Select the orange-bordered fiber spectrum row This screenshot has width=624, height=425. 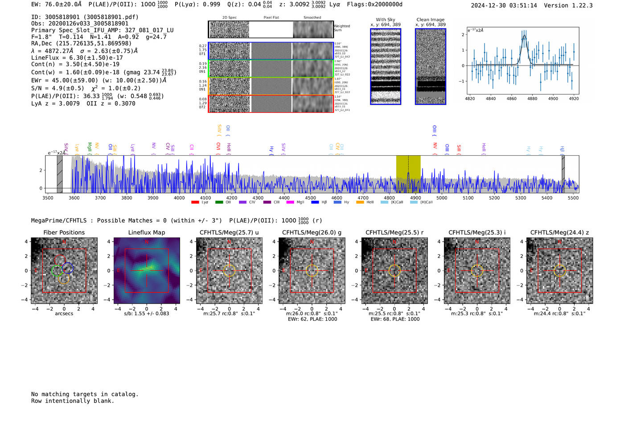(271, 86)
